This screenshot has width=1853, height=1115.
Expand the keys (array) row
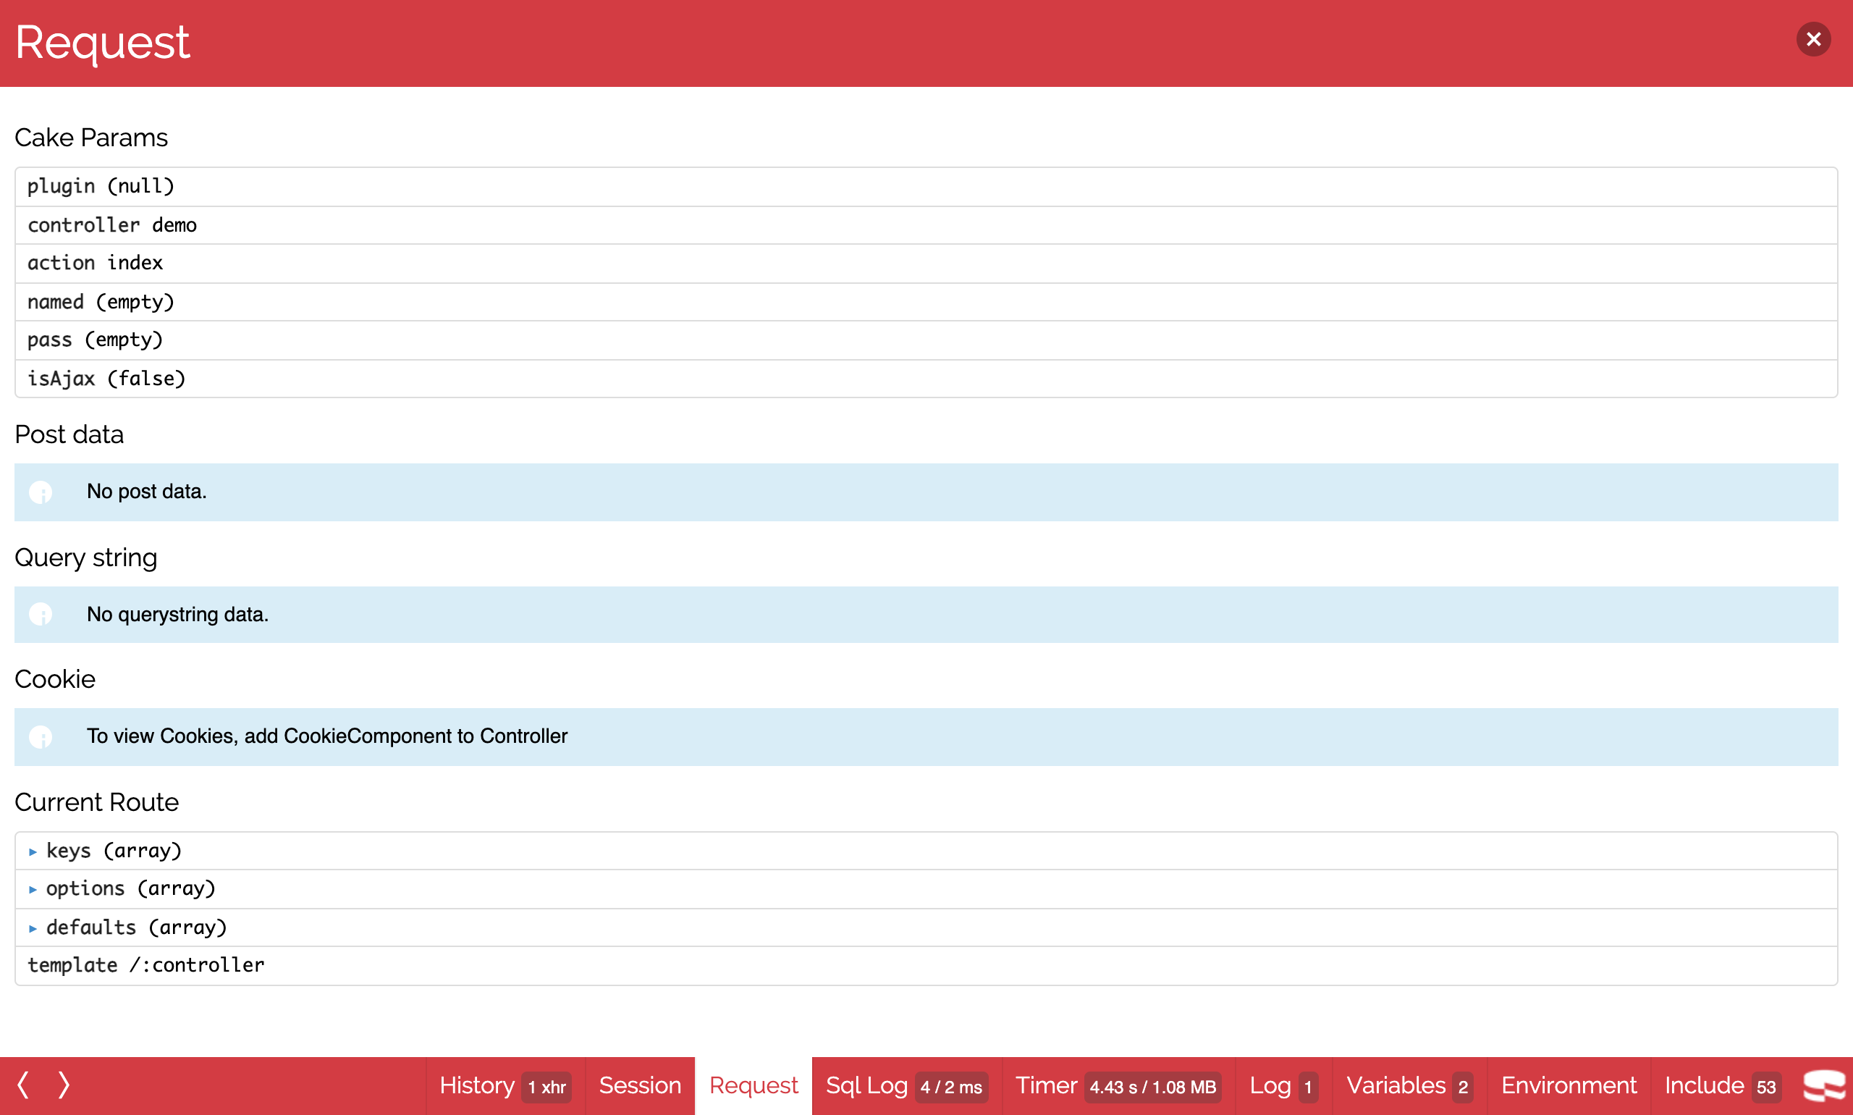point(926,851)
